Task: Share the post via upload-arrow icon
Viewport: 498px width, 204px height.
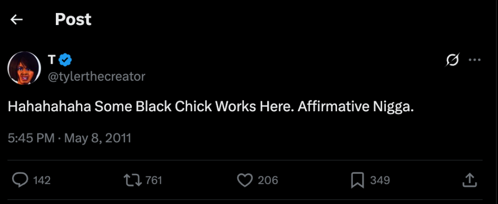Action: click(469, 179)
